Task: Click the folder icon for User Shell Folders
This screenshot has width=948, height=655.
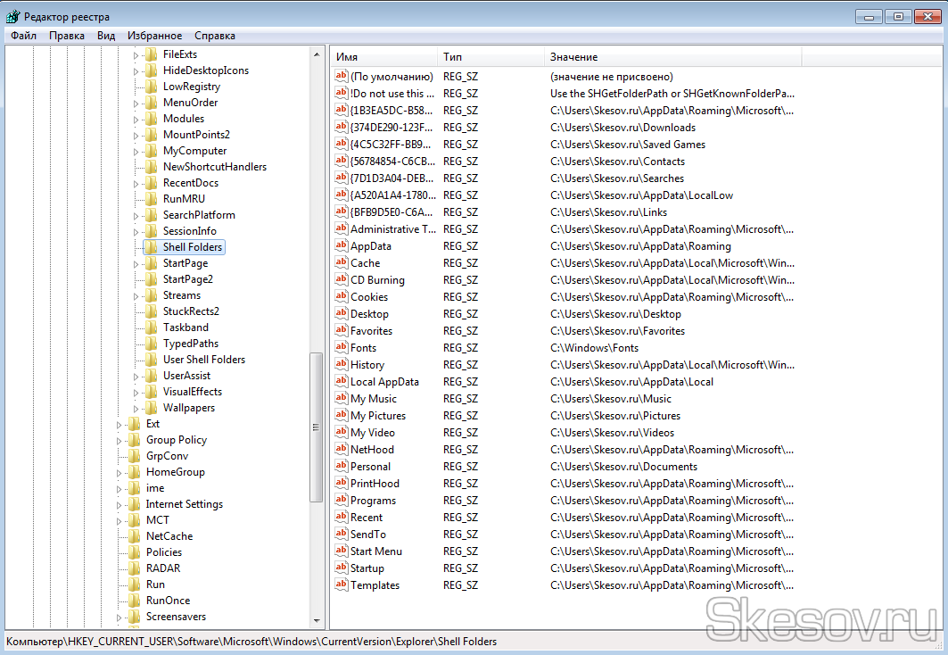Action: click(151, 360)
